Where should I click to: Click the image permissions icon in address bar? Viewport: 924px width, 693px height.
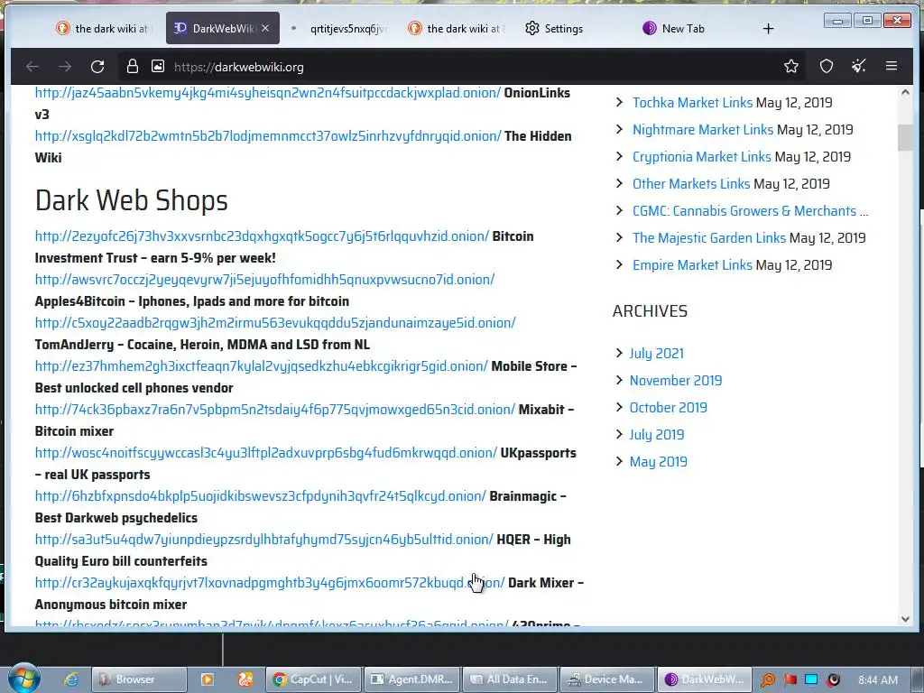(158, 66)
